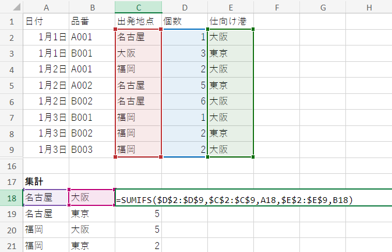Select cell D5 with value 5
392x252 pixels.
185,85
